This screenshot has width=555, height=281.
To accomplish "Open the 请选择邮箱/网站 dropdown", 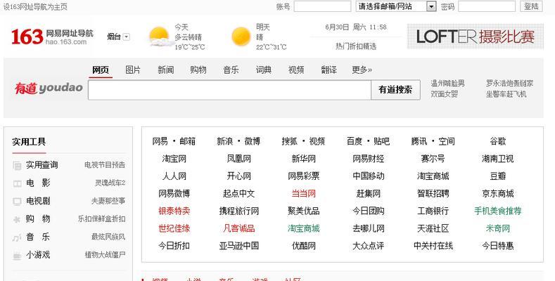I will point(396,6).
